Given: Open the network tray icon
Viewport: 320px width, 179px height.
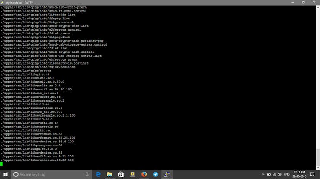Looking at the screenshot, I should tap(274, 174).
